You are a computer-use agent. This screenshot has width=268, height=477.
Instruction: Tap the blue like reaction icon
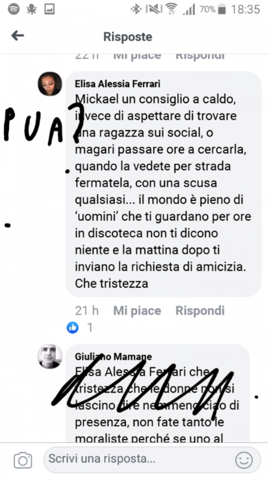[73, 327]
